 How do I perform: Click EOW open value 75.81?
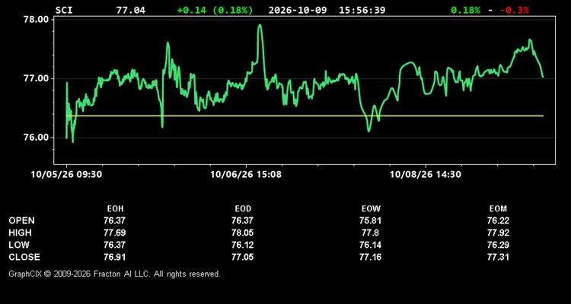370,220
